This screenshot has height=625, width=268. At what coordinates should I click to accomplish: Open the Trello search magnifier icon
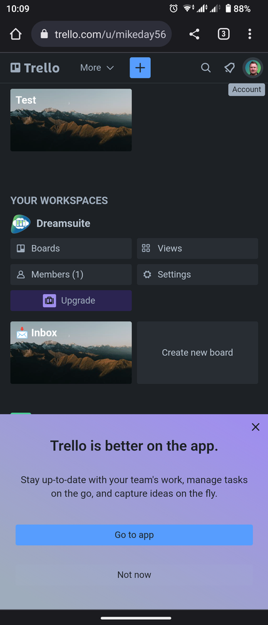point(206,68)
